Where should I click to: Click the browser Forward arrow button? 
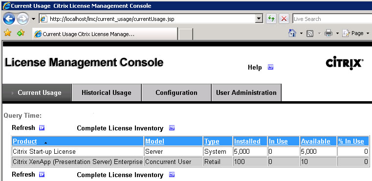coord(23,19)
